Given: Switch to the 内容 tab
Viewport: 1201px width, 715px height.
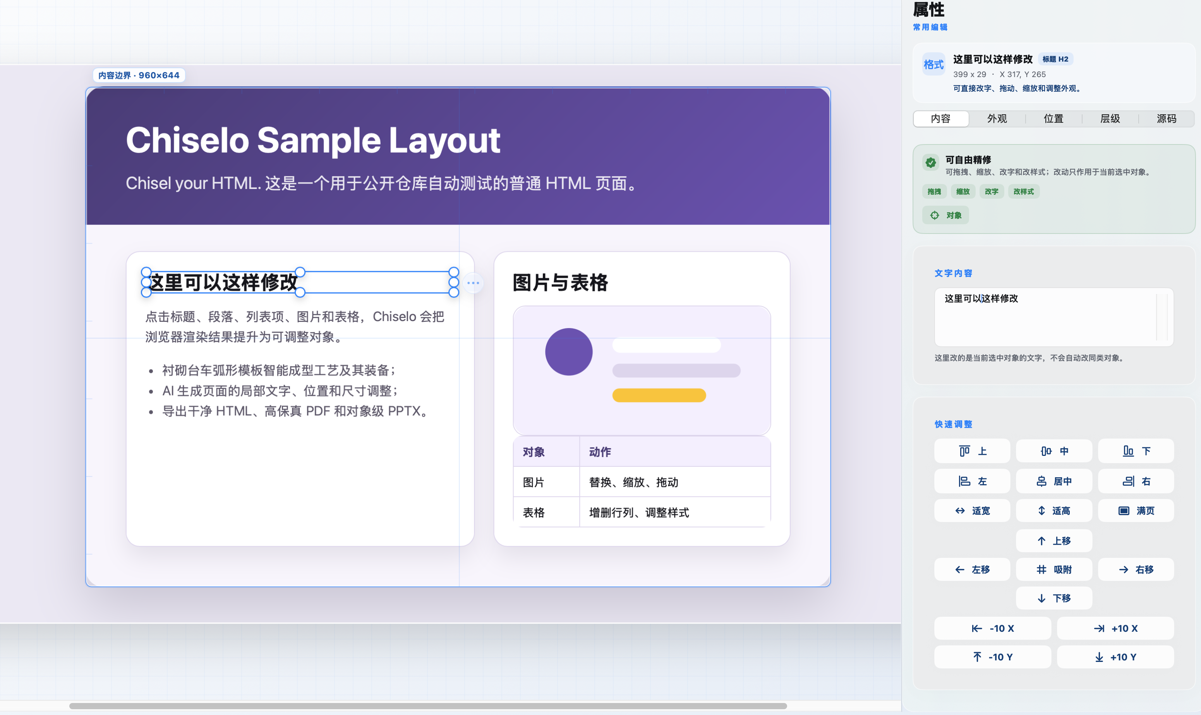Looking at the screenshot, I should pos(940,119).
